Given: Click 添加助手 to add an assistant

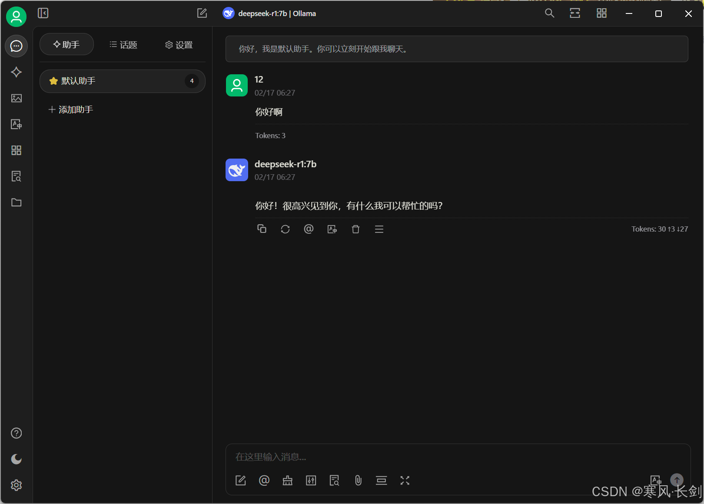Looking at the screenshot, I should [x=71, y=109].
